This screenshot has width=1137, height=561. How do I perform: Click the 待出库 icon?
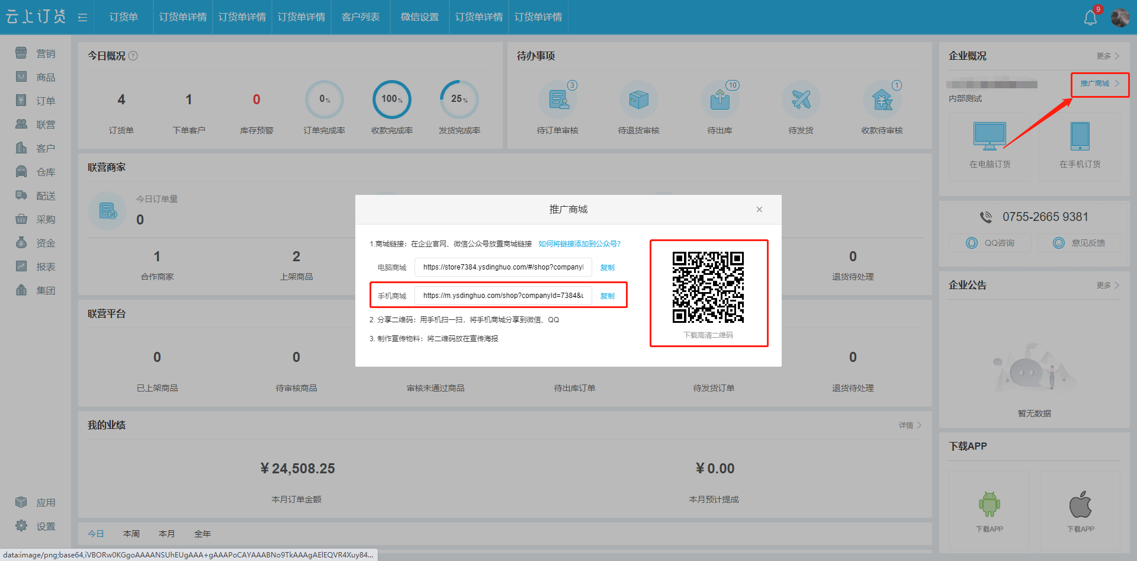click(x=720, y=99)
